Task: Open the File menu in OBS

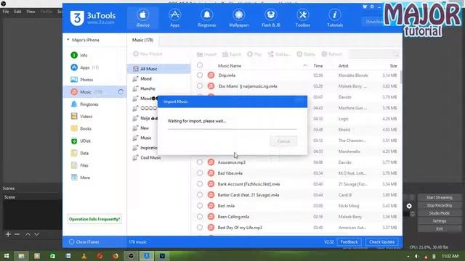Action: click(6, 12)
